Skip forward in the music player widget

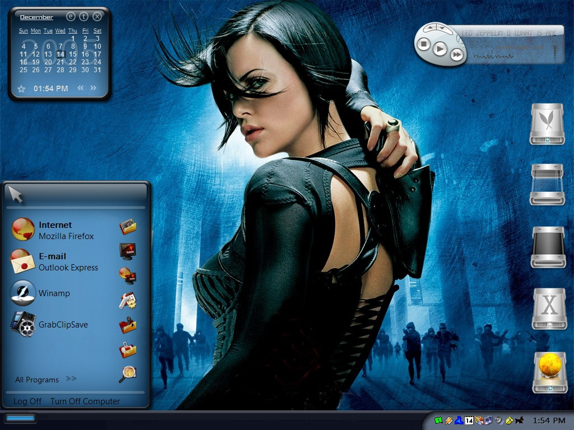[x=456, y=55]
